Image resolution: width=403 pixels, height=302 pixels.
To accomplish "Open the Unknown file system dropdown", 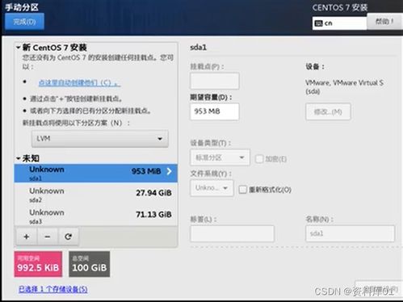I will coord(212,188).
